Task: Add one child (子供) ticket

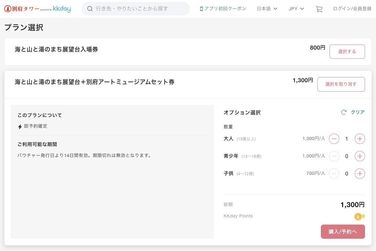Action: click(x=360, y=174)
